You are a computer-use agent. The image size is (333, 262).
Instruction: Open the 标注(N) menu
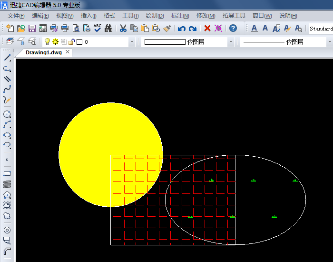pos(180,16)
